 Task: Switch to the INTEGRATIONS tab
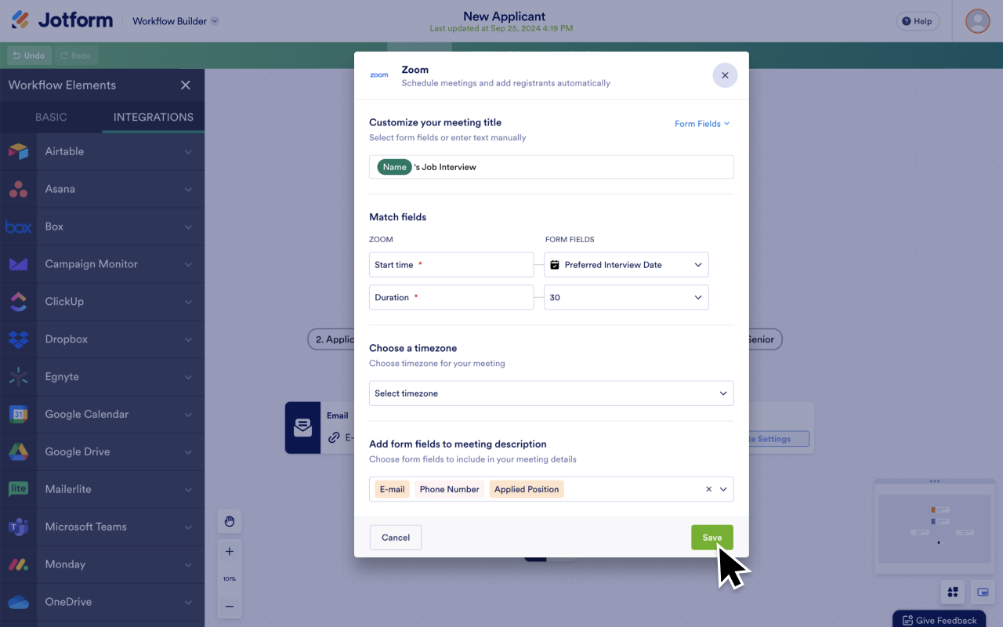coord(154,117)
